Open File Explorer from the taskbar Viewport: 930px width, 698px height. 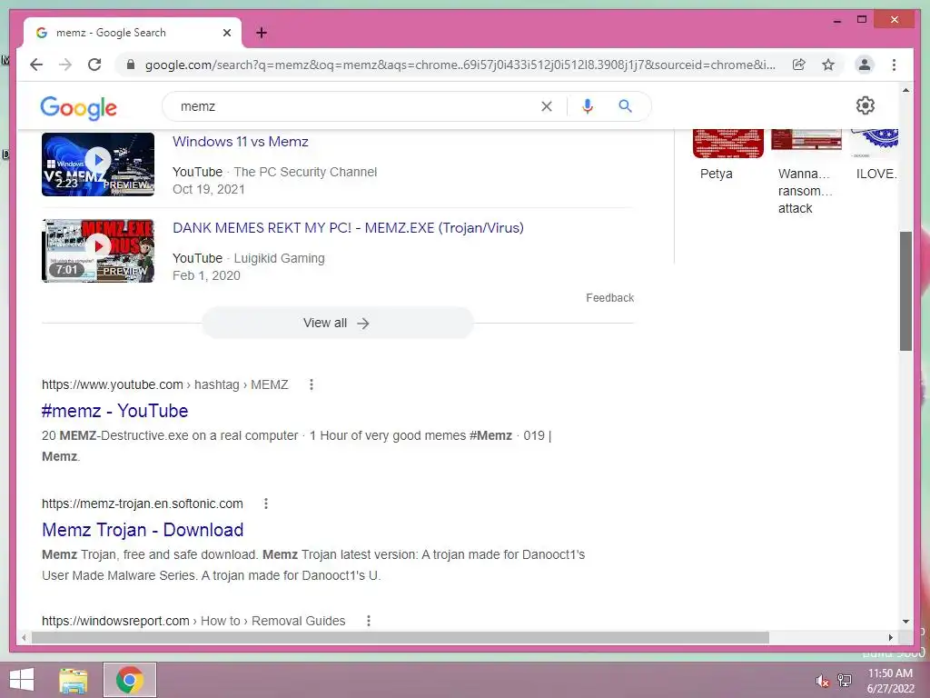click(74, 680)
